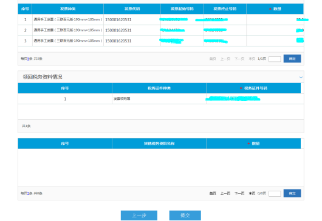Viewport: 322px width, 221px height.
Task: Click 首页 in the 共0条 pagination bar
Action: [213, 193]
